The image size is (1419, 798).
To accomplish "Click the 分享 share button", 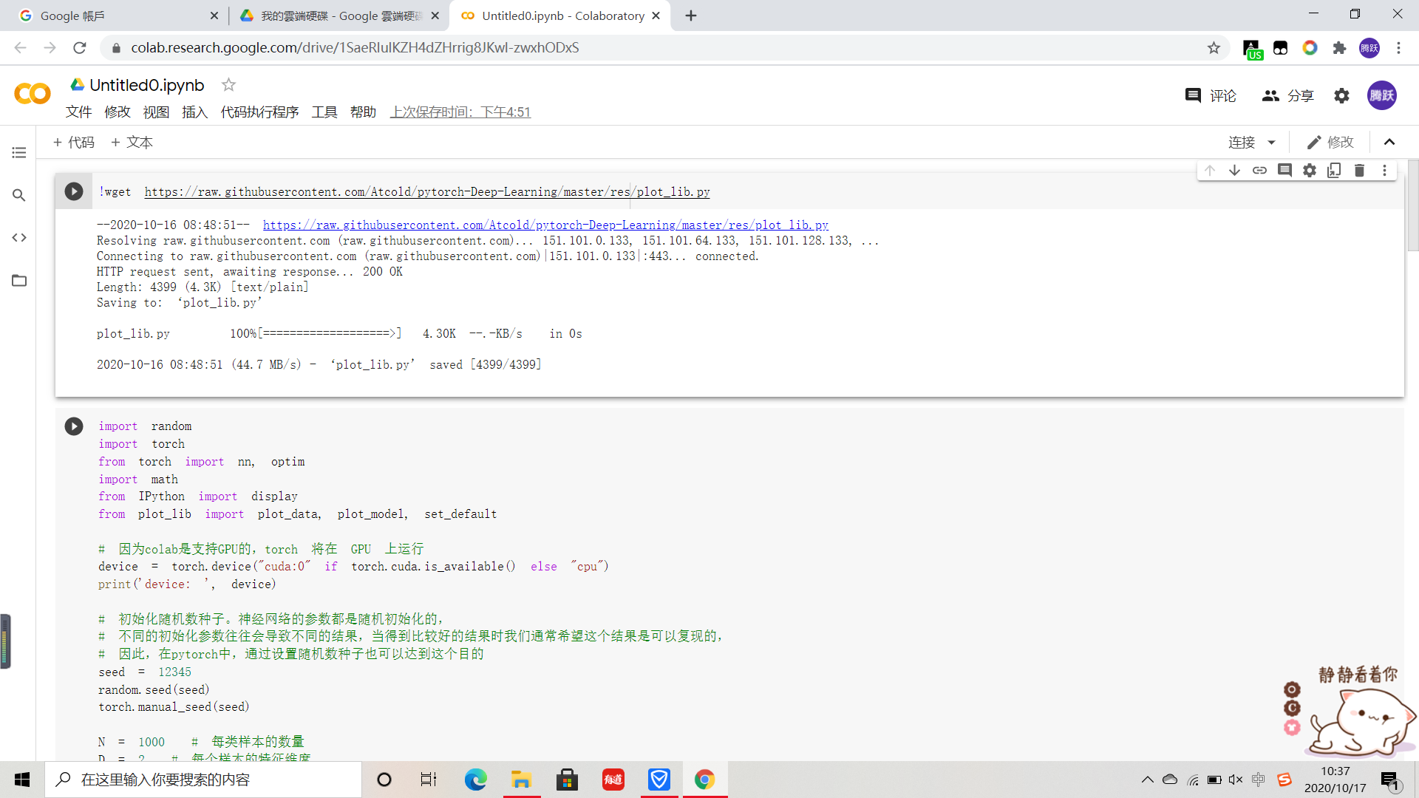I will [x=1287, y=95].
